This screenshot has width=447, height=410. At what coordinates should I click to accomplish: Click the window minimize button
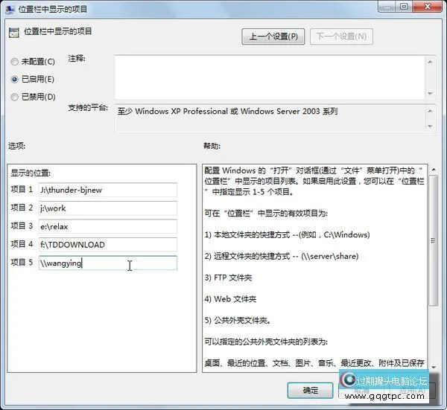(x=387, y=6)
